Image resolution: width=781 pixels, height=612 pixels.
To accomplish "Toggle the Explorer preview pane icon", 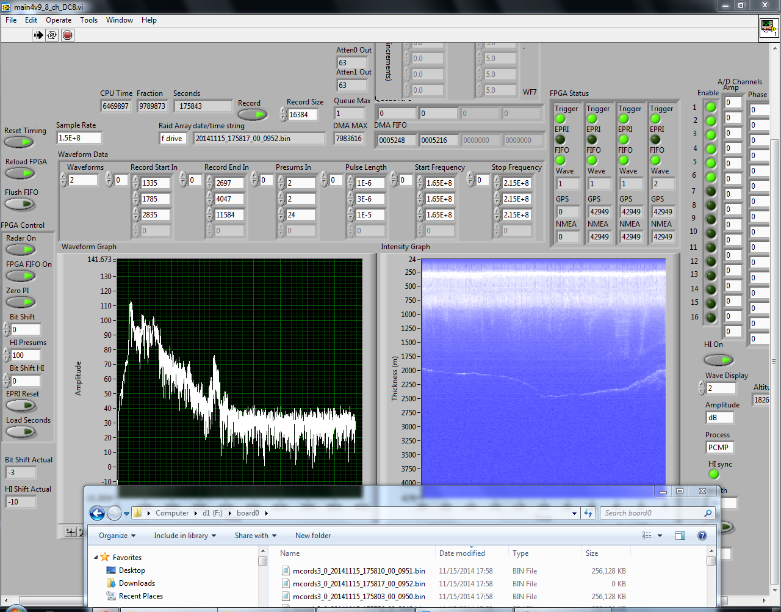I will pos(680,536).
